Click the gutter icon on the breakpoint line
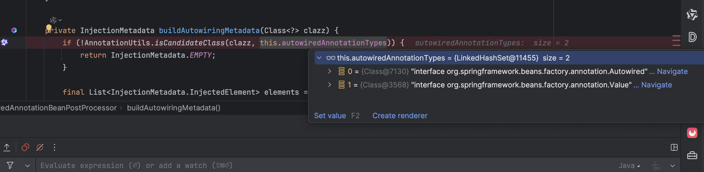704x172 pixels. coord(4,42)
